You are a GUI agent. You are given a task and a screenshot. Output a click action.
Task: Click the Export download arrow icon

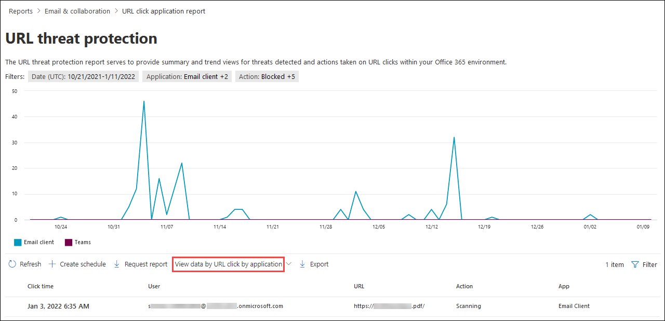pyautogui.click(x=302, y=264)
